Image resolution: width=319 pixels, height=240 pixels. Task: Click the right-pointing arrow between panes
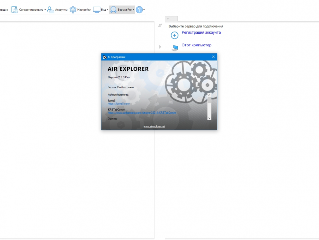click(160, 47)
